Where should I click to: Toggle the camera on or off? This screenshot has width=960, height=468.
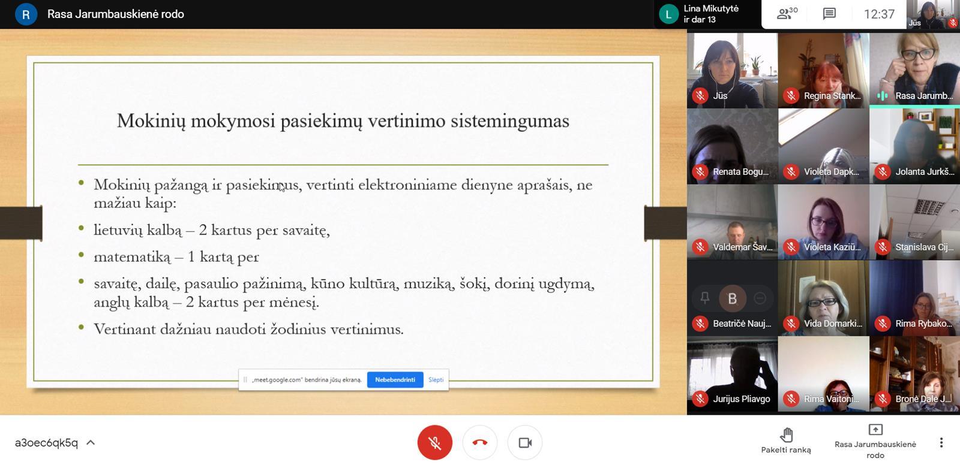click(x=525, y=443)
